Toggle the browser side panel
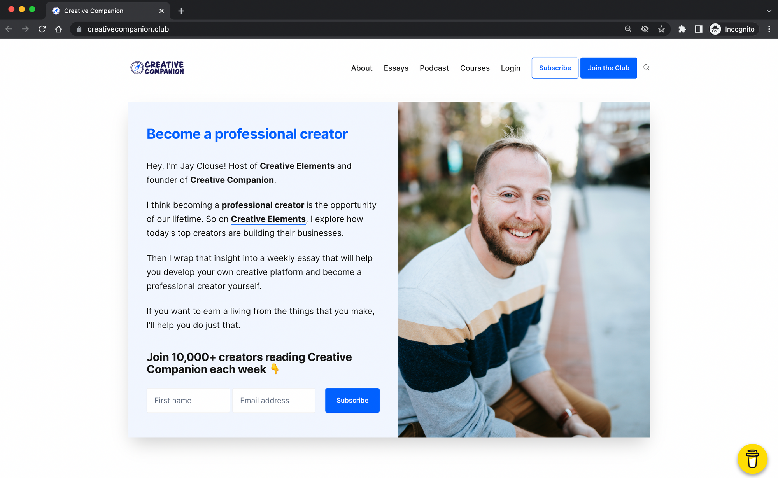This screenshot has width=778, height=478. pos(699,29)
